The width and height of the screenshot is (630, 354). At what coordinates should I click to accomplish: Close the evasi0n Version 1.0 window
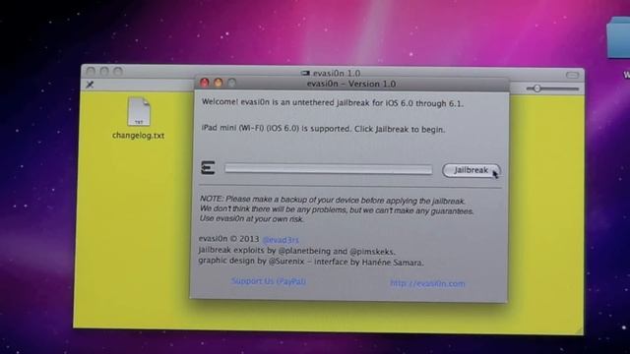tap(205, 83)
